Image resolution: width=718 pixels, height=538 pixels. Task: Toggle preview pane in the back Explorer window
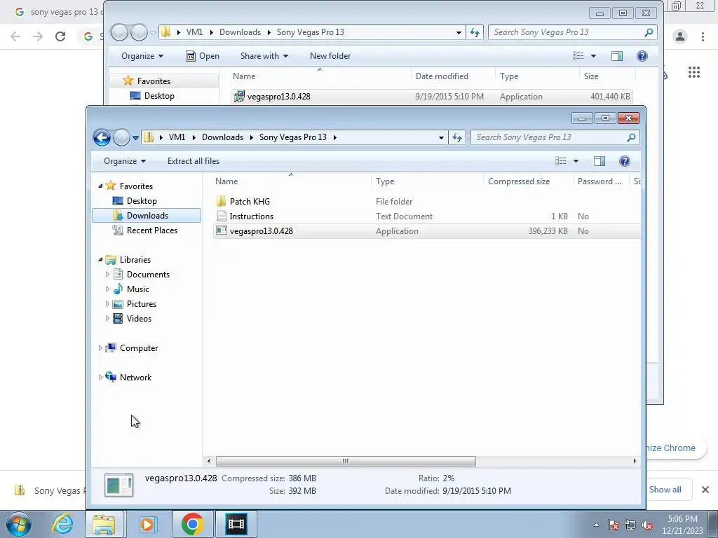point(617,56)
